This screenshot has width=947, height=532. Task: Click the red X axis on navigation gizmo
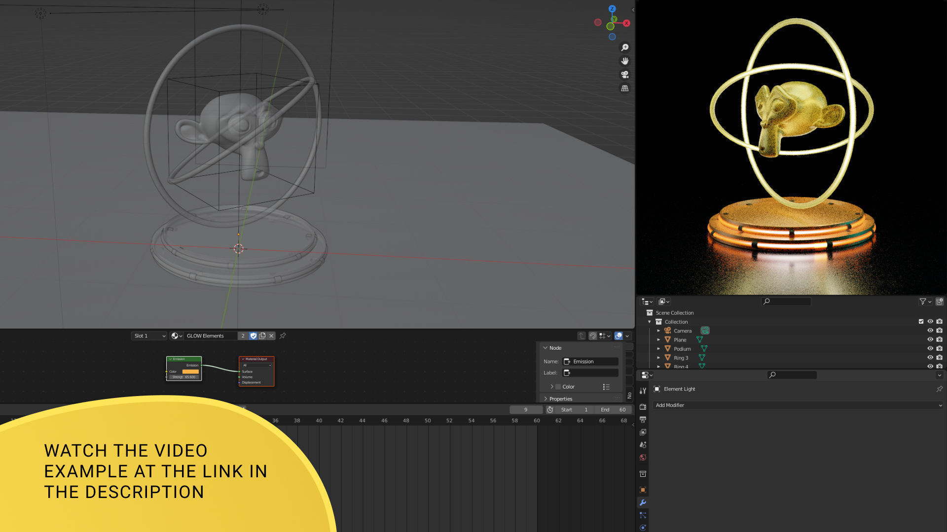point(626,23)
